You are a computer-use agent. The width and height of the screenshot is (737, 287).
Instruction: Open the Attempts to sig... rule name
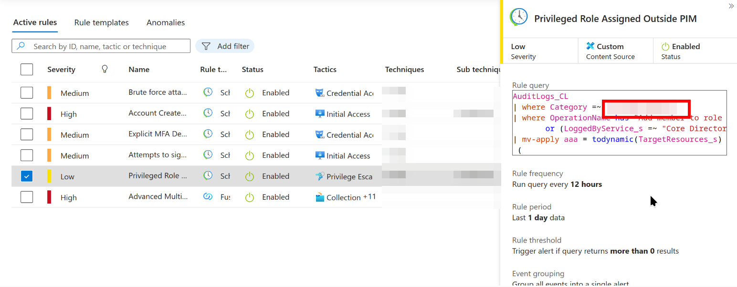coord(158,155)
